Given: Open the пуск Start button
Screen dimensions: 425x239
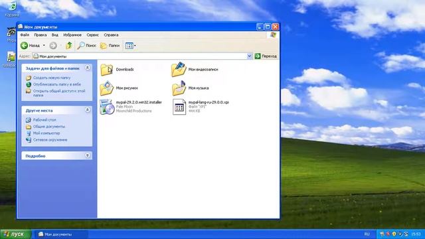Looking at the screenshot, I should [x=16, y=234].
